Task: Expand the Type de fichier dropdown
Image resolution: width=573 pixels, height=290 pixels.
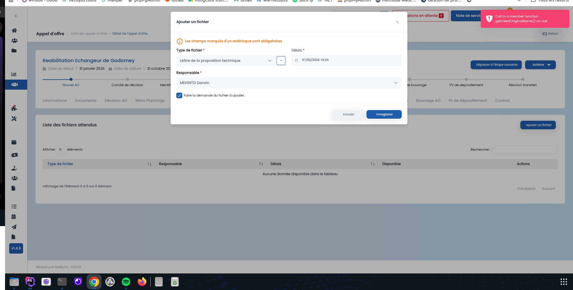Action: (x=225, y=61)
